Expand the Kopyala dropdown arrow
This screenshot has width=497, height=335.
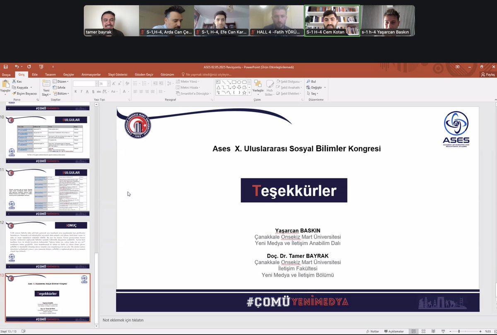point(31,87)
